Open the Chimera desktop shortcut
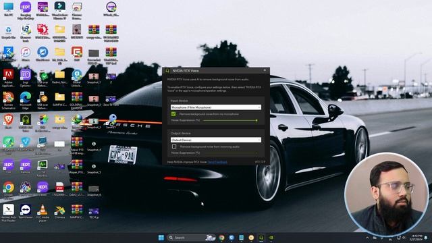The image size is (432, 243). (60, 211)
